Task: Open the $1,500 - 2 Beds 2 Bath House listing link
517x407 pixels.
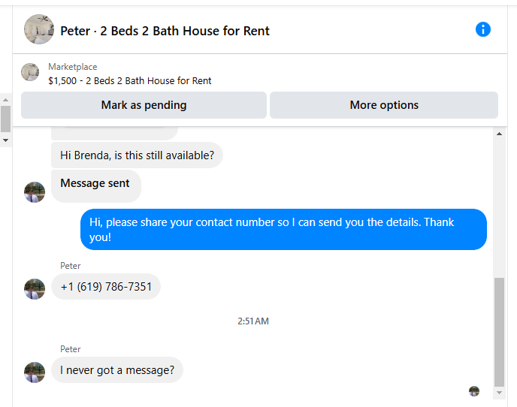Action: [x=129, y=81]
